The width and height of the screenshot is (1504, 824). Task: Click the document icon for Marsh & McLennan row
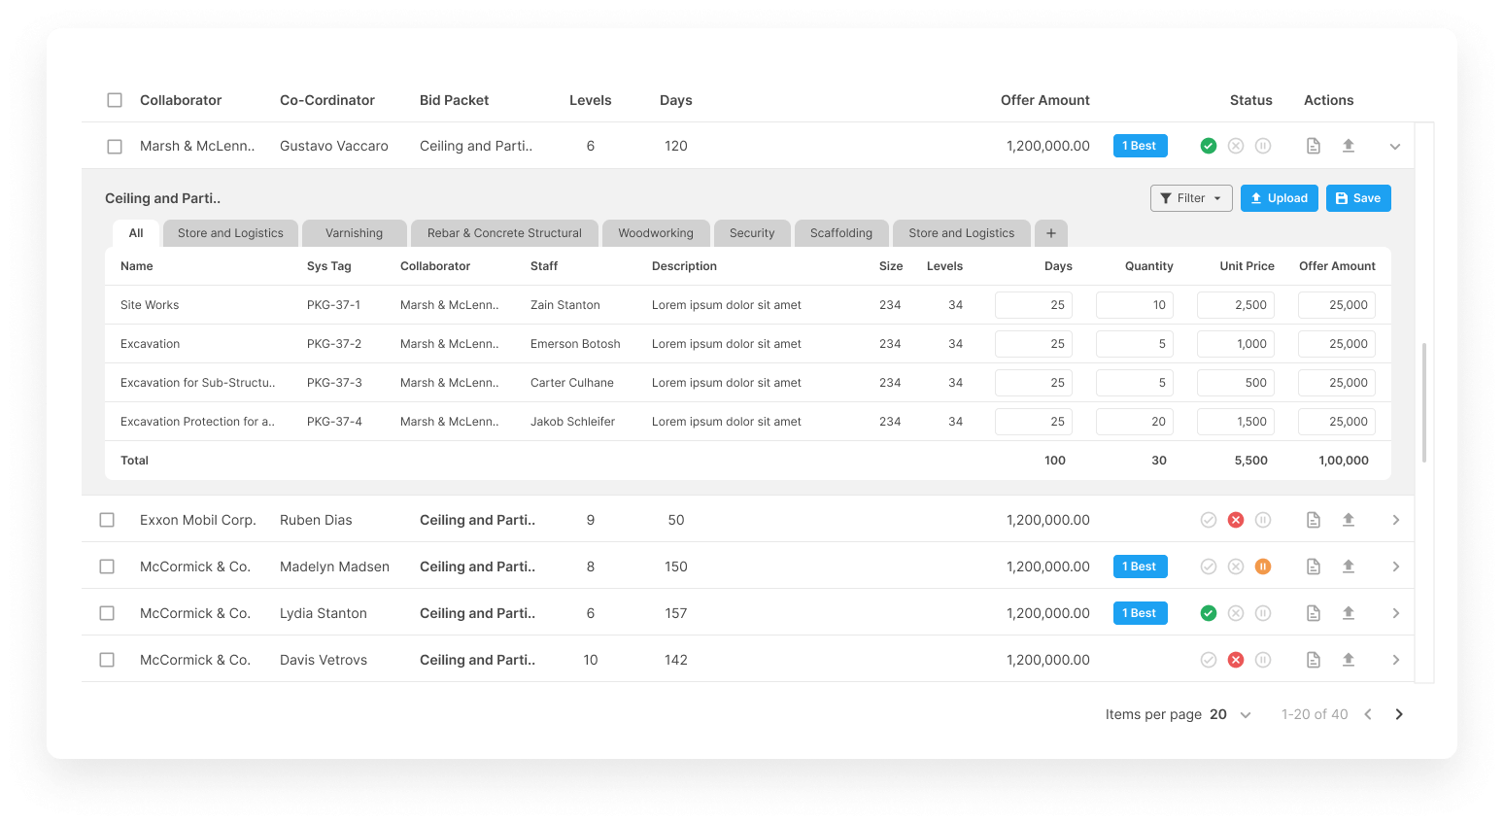pos(1313,146)
